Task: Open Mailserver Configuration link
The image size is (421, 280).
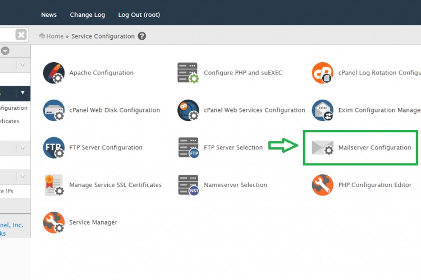Action: pos(374,148)
